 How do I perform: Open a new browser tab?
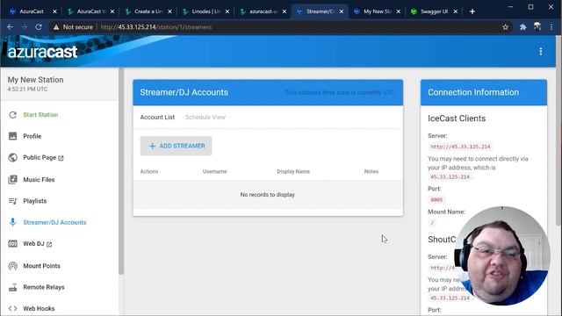point(472,11)
